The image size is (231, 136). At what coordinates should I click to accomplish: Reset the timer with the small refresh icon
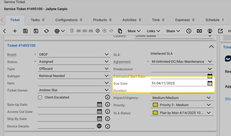(x=111, y=31)
